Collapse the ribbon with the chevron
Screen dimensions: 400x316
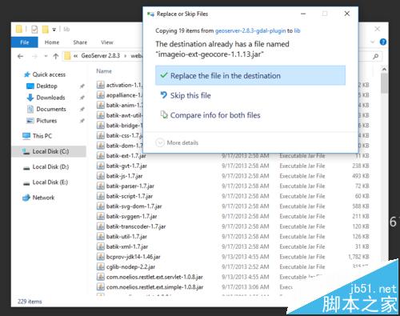pyautogui.click(x=373, y=42)
